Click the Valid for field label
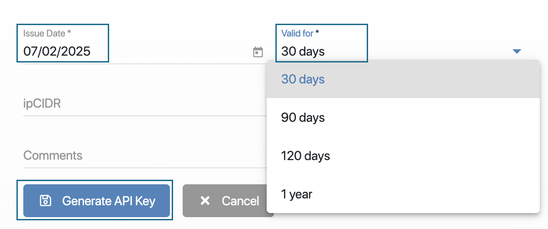 (297, 33)
